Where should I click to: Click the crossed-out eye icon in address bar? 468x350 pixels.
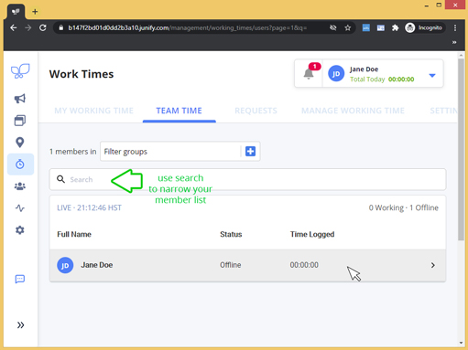[x=333, y=27]
